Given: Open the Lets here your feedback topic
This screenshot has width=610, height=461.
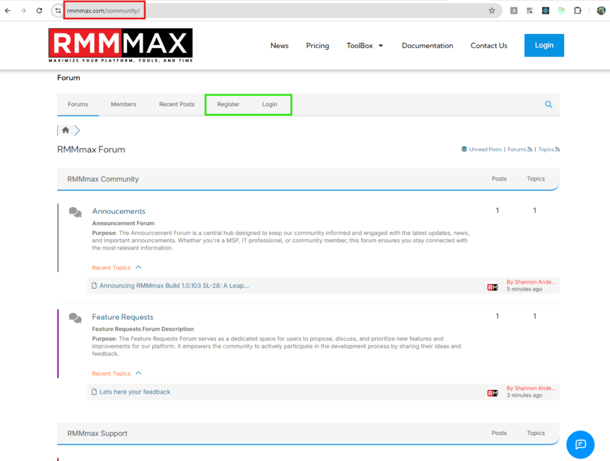Looking at the screenshot, I should [135, 392].
